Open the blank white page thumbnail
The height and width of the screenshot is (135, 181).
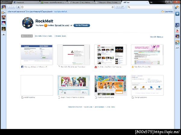(x=37, y=85)
